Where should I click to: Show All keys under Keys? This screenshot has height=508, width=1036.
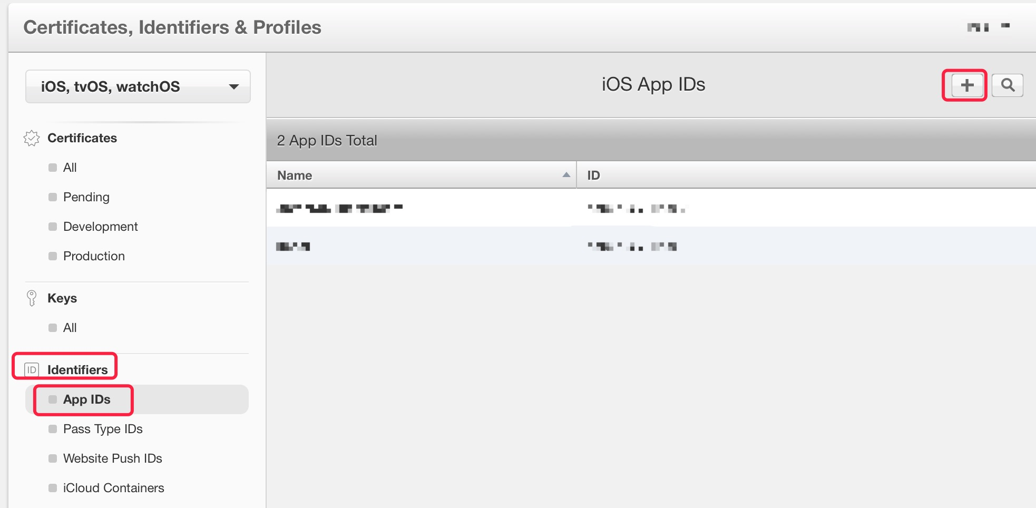[x=70, y=328]
